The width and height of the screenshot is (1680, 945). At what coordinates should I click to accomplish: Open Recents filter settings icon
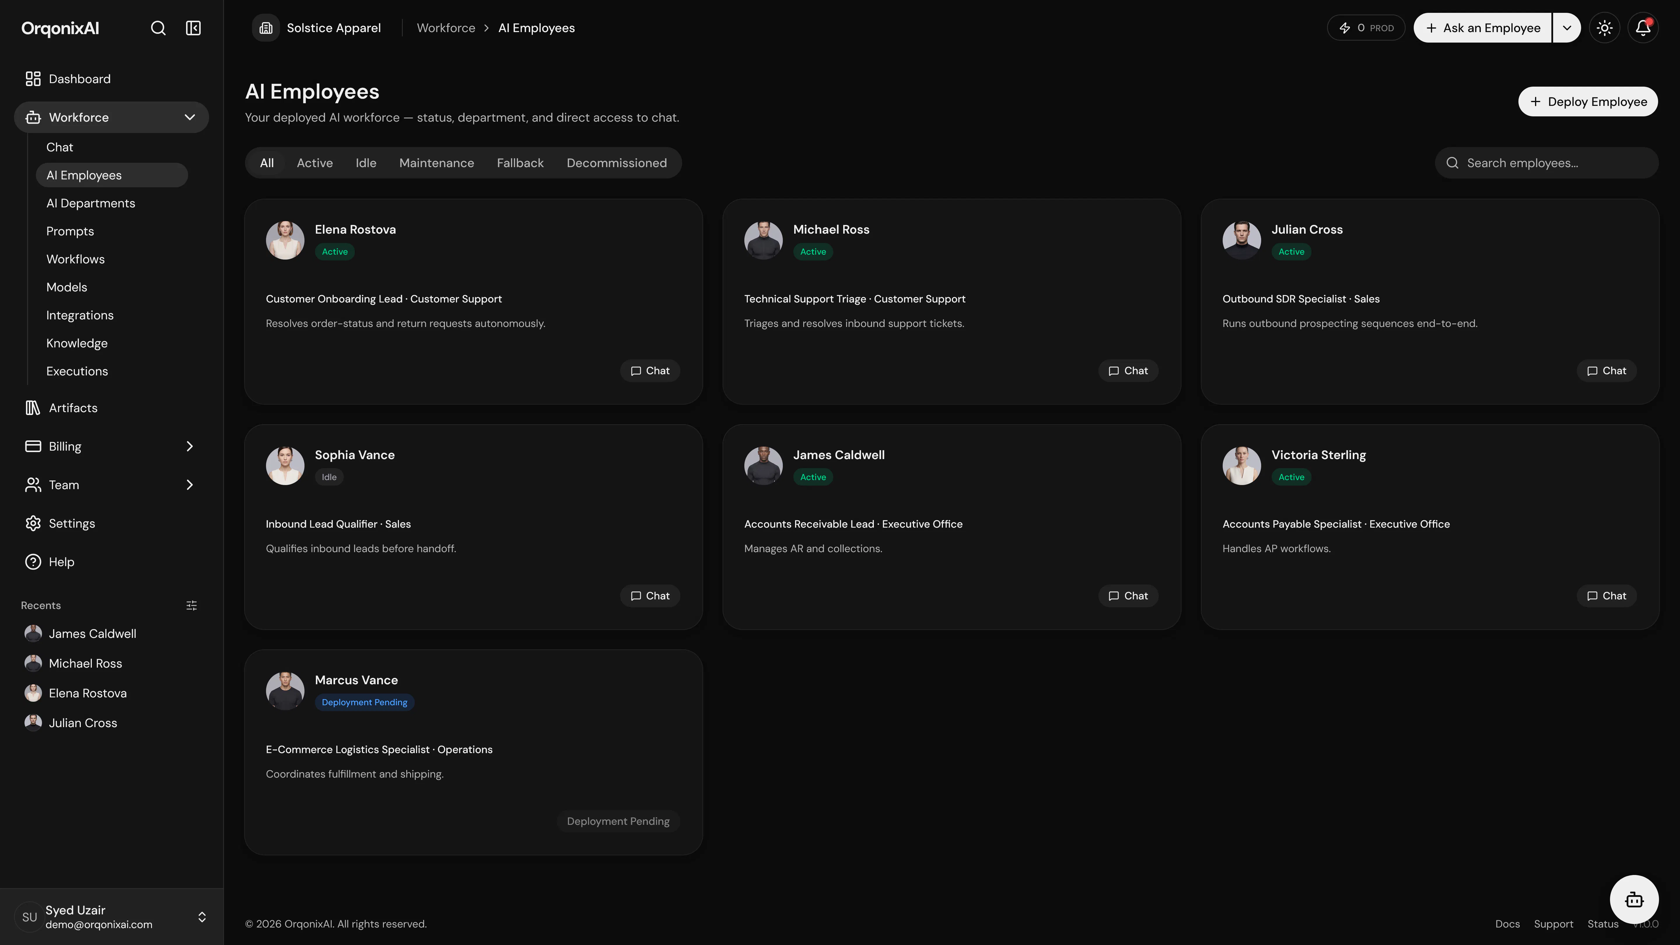tap(192, 605)
